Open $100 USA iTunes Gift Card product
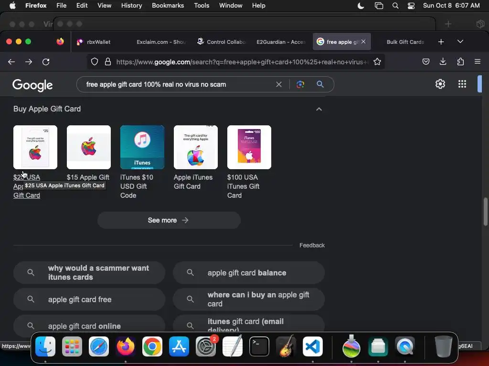The image size is (489, 366). [243, 186]
